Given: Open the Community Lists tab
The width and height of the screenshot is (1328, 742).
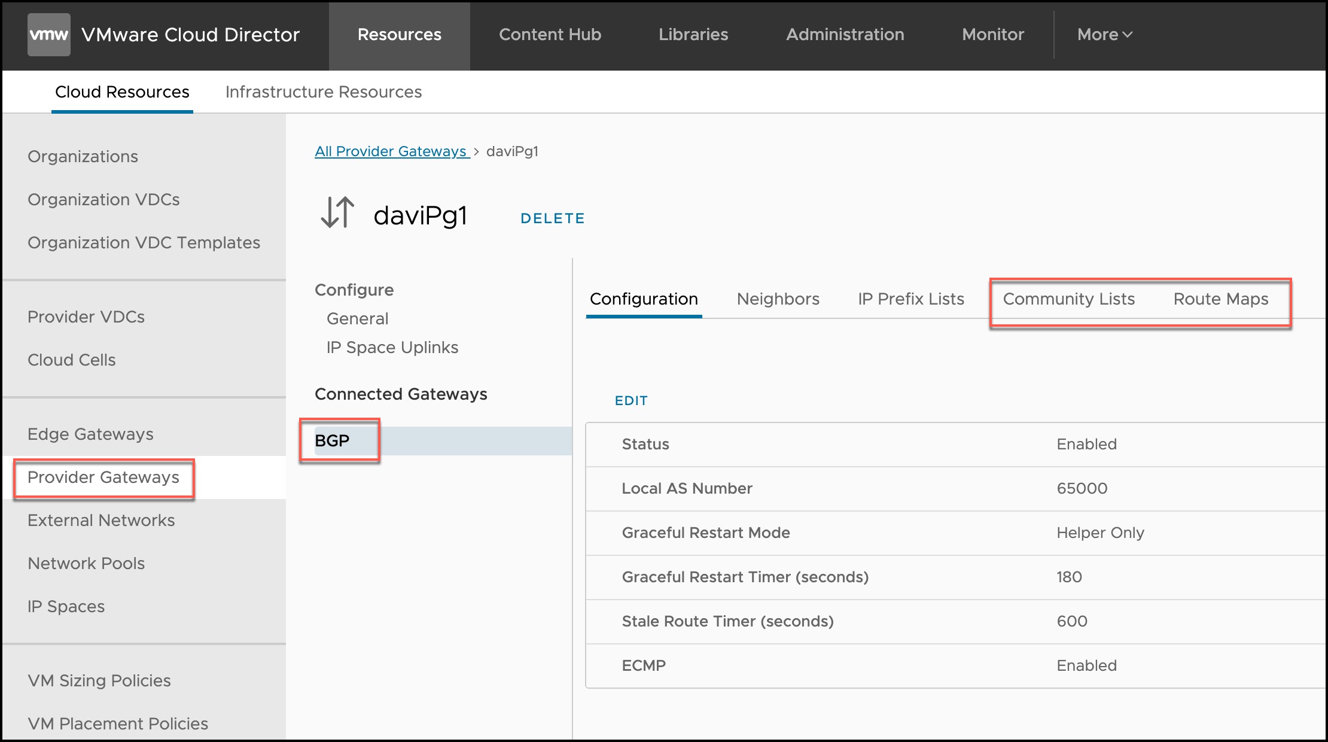Looking at the screenshot, I should [1068, 299].
